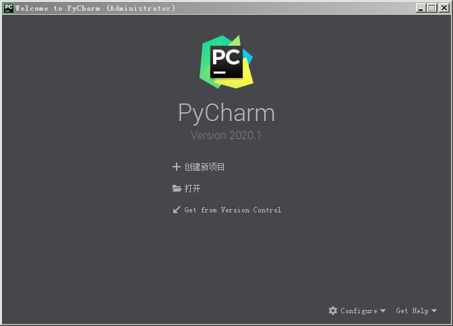Expand the Get Help dropdown arrow
The image size is (453, 326).
434,311
